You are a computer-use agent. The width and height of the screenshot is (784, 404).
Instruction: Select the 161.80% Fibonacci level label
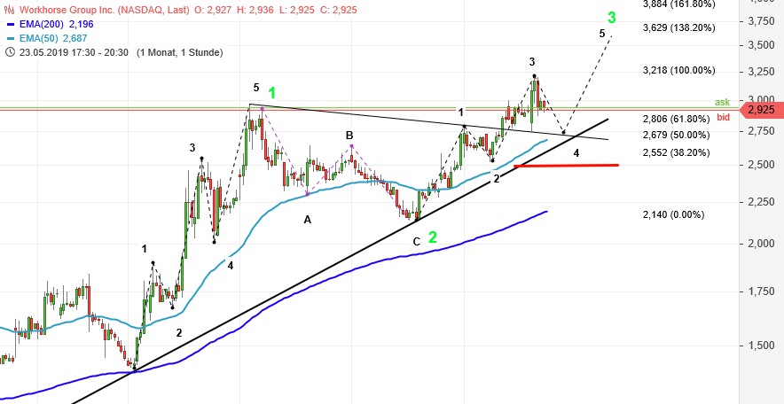(678, 4)
